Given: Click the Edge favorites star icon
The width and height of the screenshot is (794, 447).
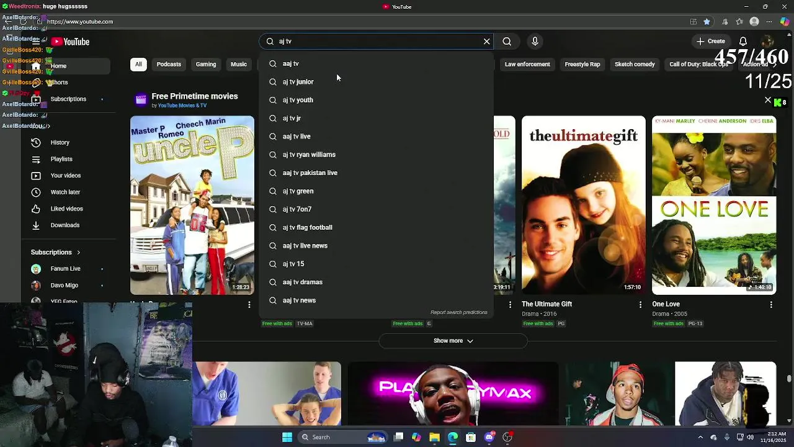Looking at the screenshot, I should pos(707,22).
